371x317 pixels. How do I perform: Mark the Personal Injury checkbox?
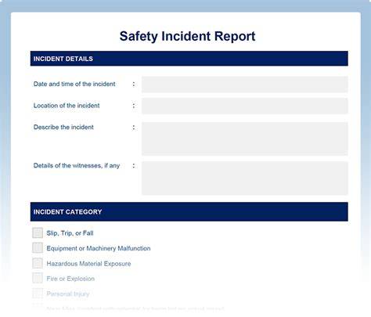[x=38, y=294]
